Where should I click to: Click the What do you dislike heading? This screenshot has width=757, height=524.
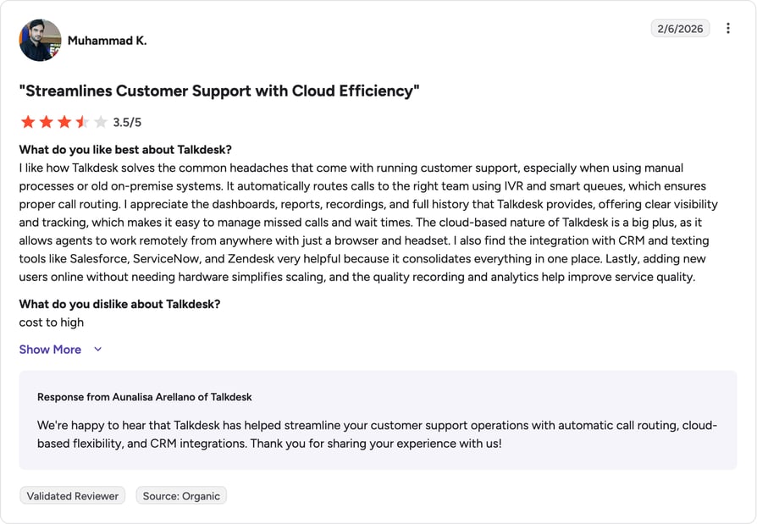point(119,304)
